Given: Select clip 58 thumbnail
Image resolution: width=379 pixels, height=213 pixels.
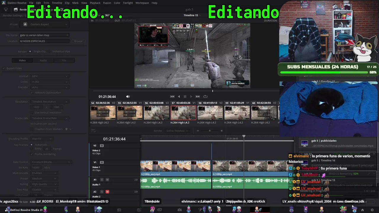Looking at the screenshot, I should pos(210,113).
